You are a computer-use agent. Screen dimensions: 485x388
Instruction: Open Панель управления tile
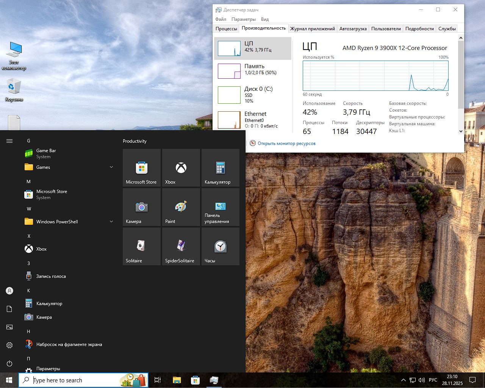(220, 207)
